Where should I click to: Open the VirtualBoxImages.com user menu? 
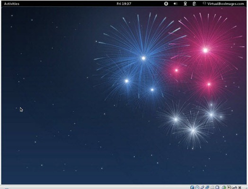coord(223,4)
